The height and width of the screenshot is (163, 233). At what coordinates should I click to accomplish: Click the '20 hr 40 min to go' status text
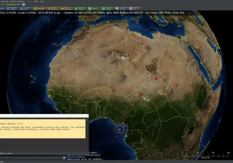(49, 13)
